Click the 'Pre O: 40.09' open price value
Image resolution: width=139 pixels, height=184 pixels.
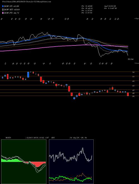click(87, 6)
